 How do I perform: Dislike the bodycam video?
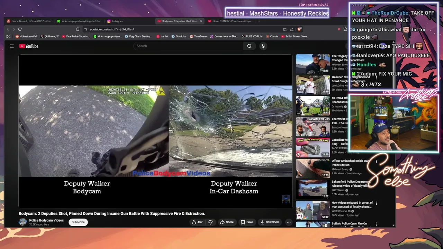point(210,222)
